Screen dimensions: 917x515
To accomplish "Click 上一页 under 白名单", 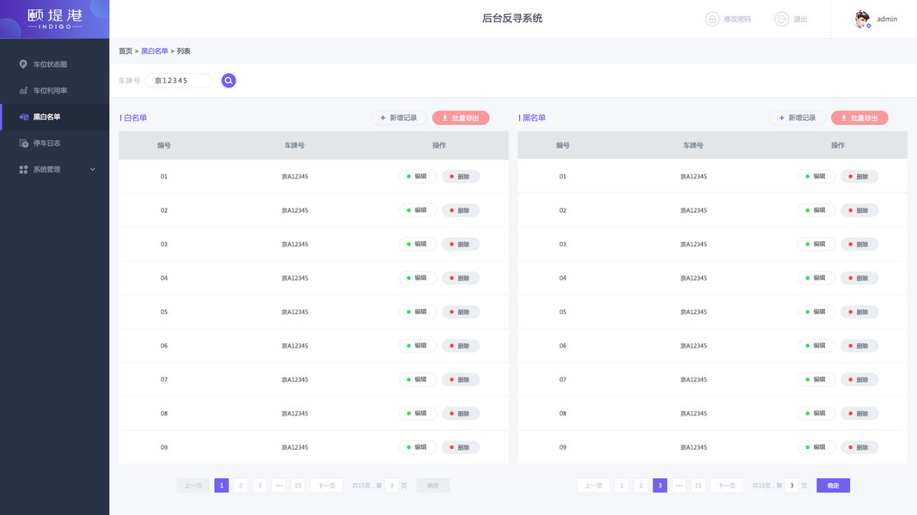I will pos(193,486).
